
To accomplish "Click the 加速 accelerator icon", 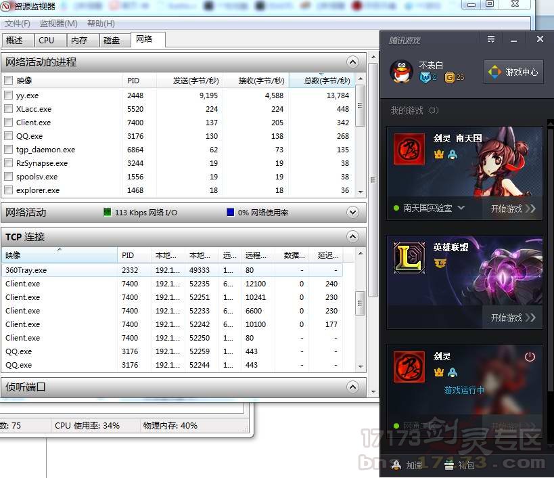I will (x=396, y=465).
